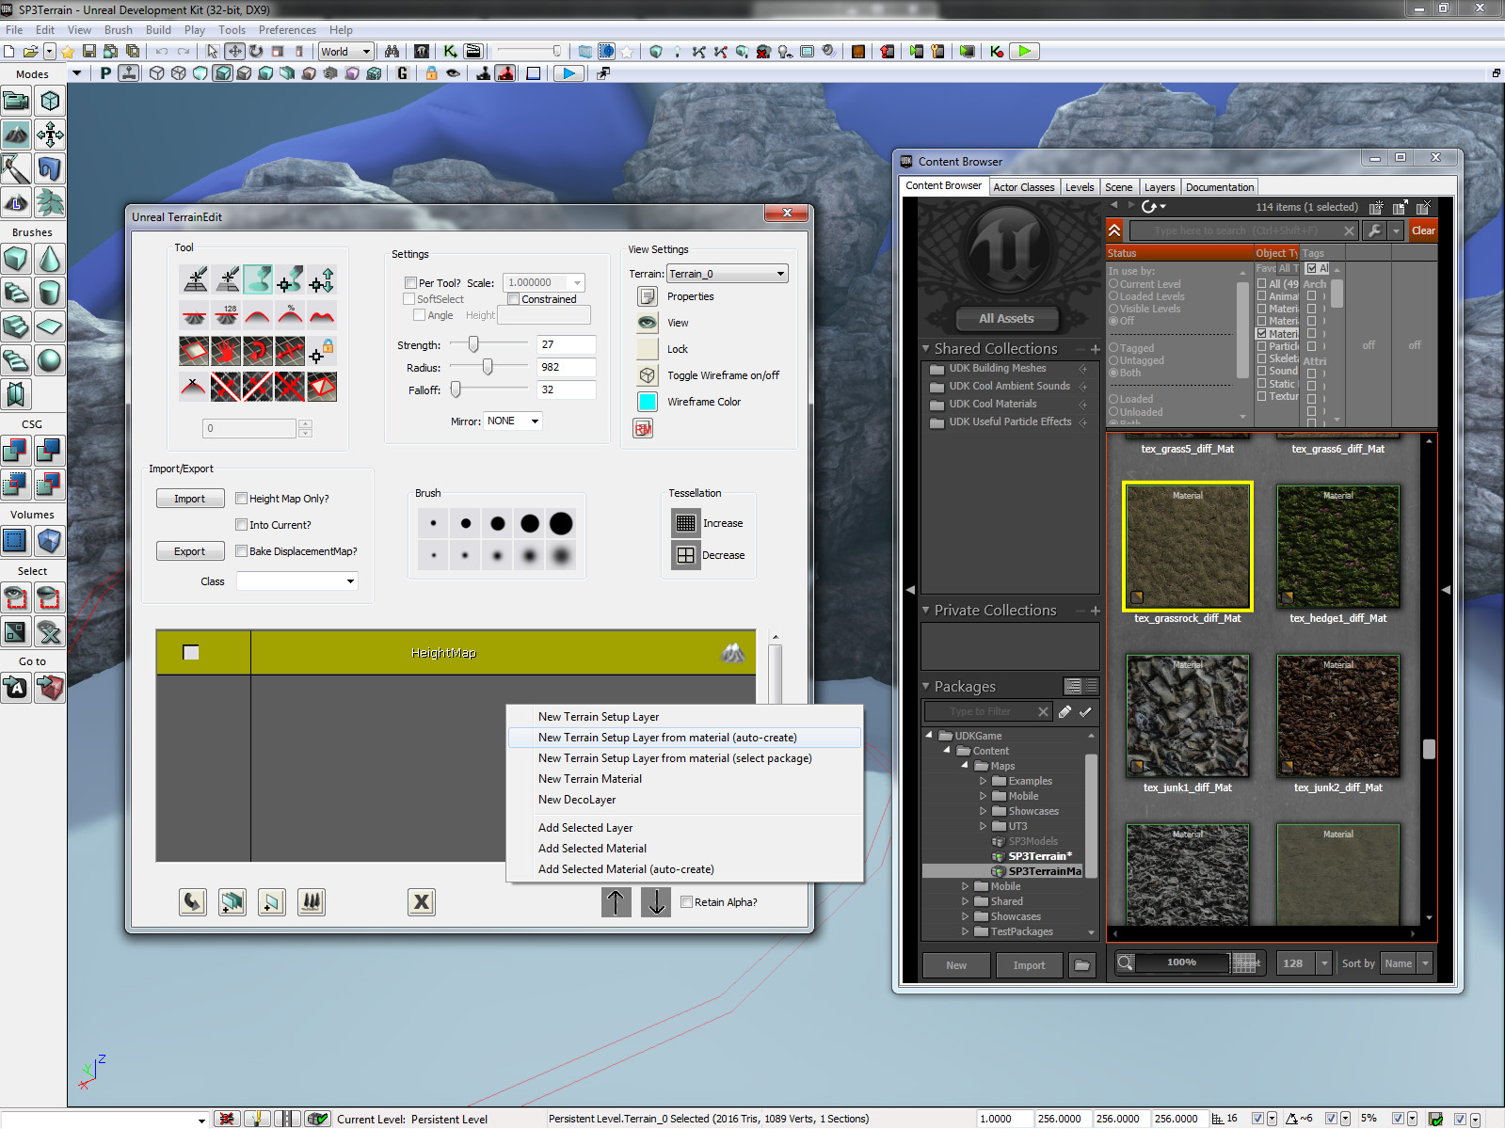Open the Packages folder icon button
This screenshot has width=1505, height=1129.
tap(1082, 964)
